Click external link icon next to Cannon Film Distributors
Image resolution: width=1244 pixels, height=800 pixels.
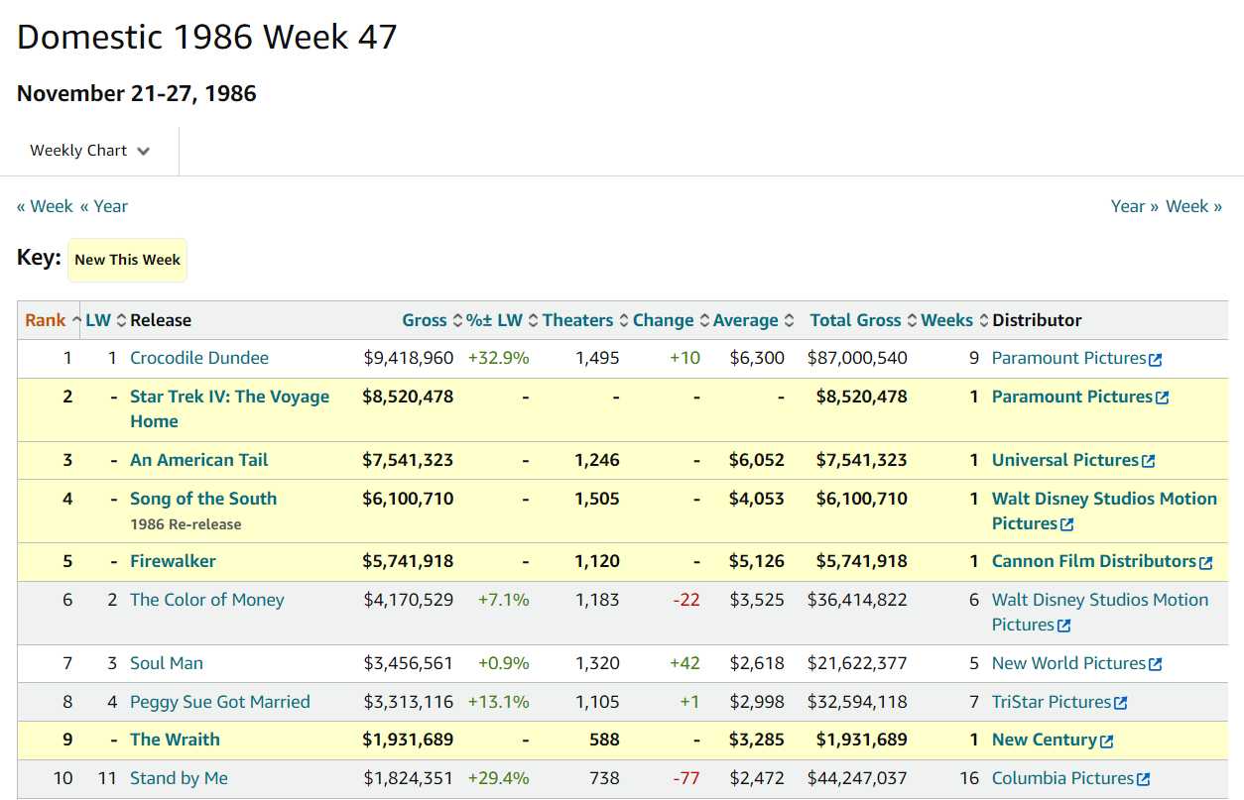click(x=1206, y=562)
